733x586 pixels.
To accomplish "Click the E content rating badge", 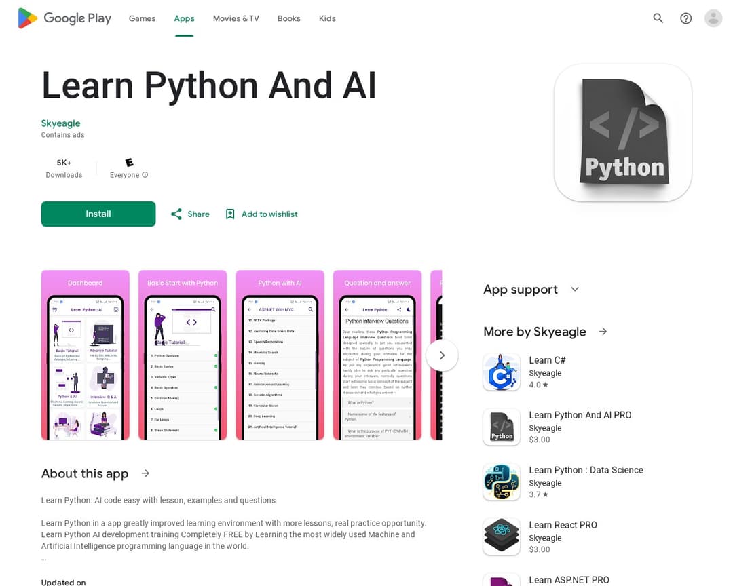I will click(x=130, y=163).
